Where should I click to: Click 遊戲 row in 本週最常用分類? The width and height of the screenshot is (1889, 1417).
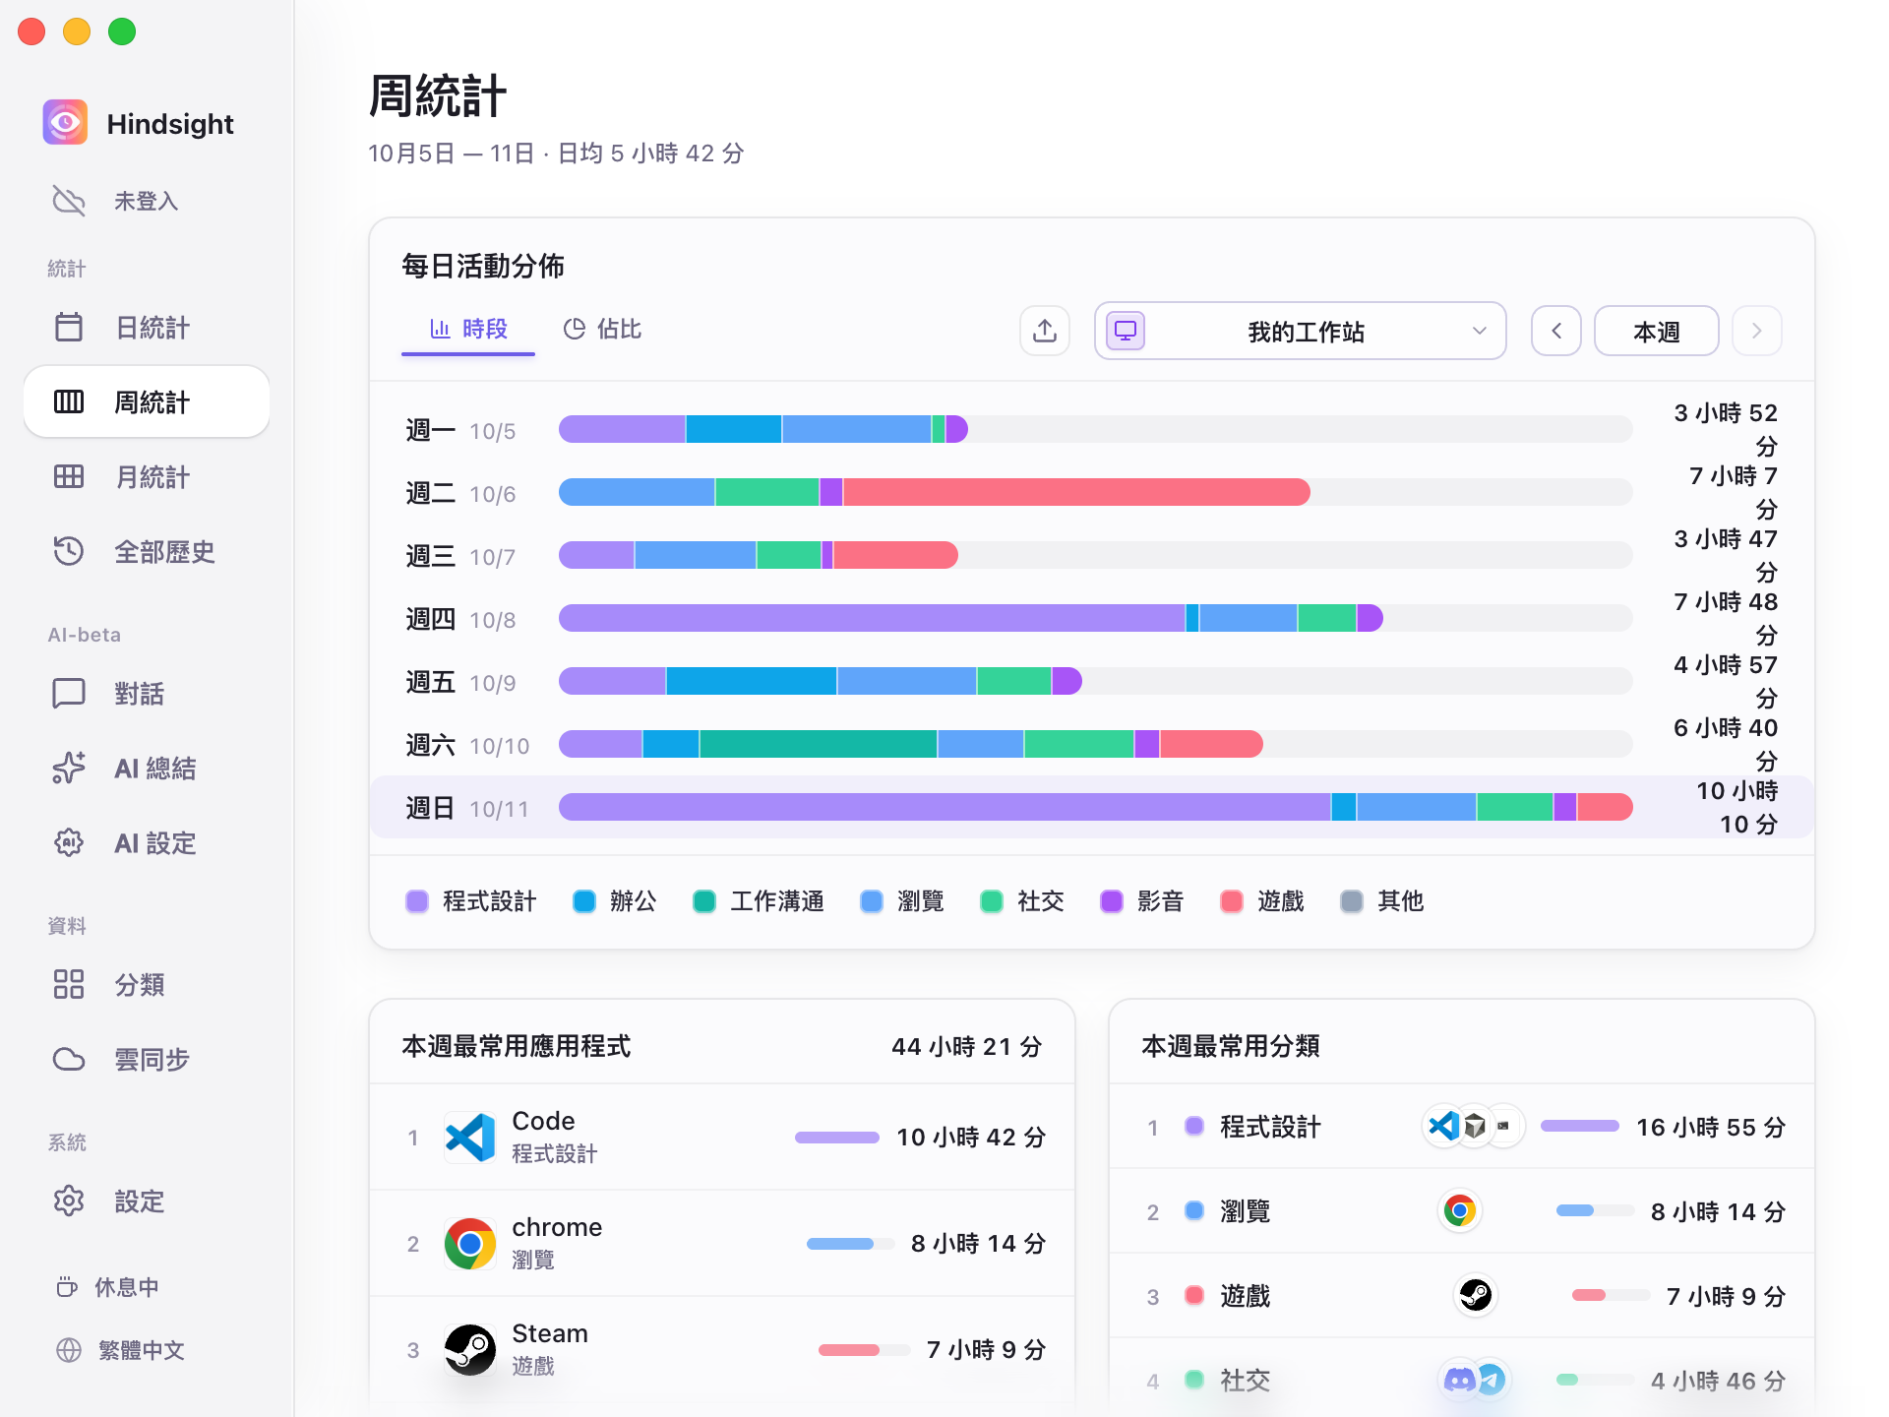tap(1462, 1296)
